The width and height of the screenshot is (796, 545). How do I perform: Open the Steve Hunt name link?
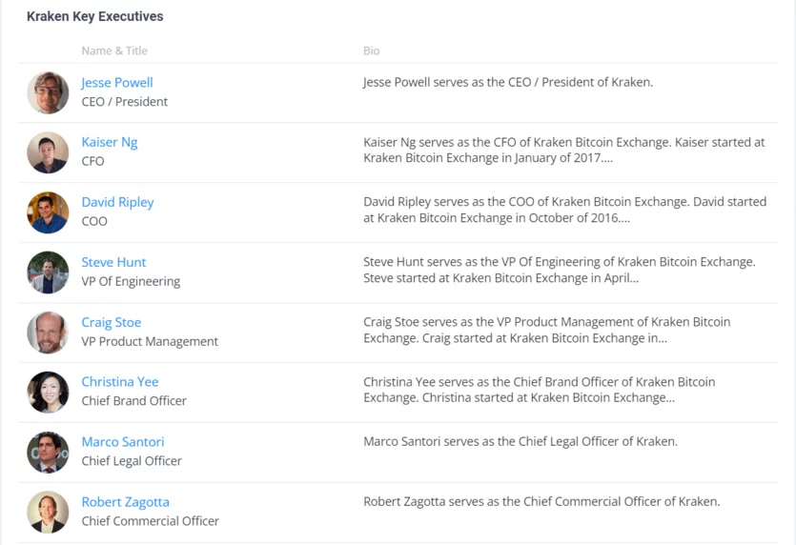pos(113,262)
